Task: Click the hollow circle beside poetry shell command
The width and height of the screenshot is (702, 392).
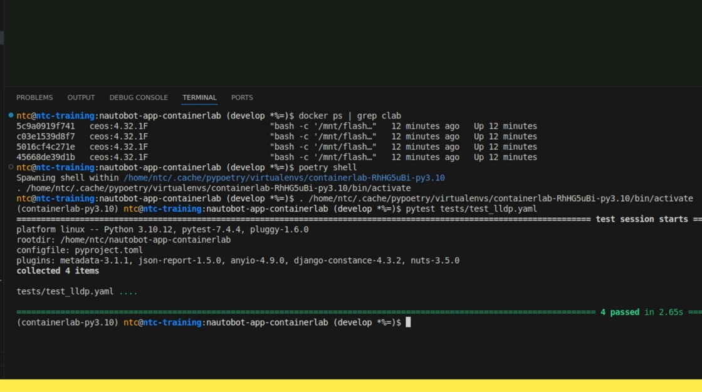Action: (11, 167)
